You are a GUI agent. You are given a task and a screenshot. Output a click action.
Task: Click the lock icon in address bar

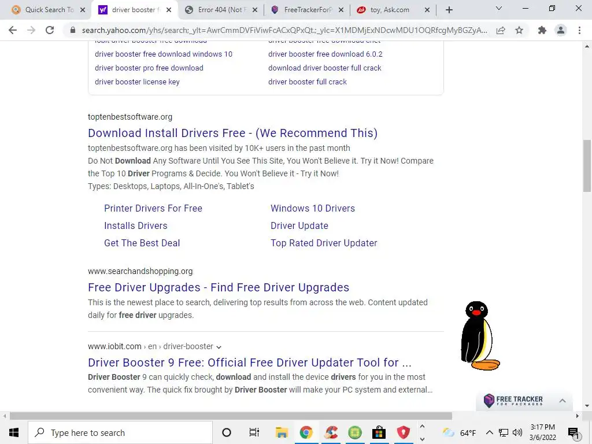(x=73, y=30)
